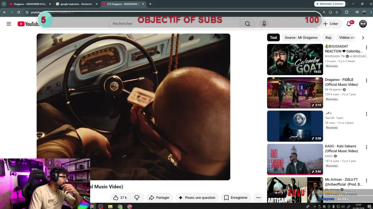Close the first Draganov - MANZAKINE tab
Viewport: 373px width, 209px height.
[x=50, y=4]
